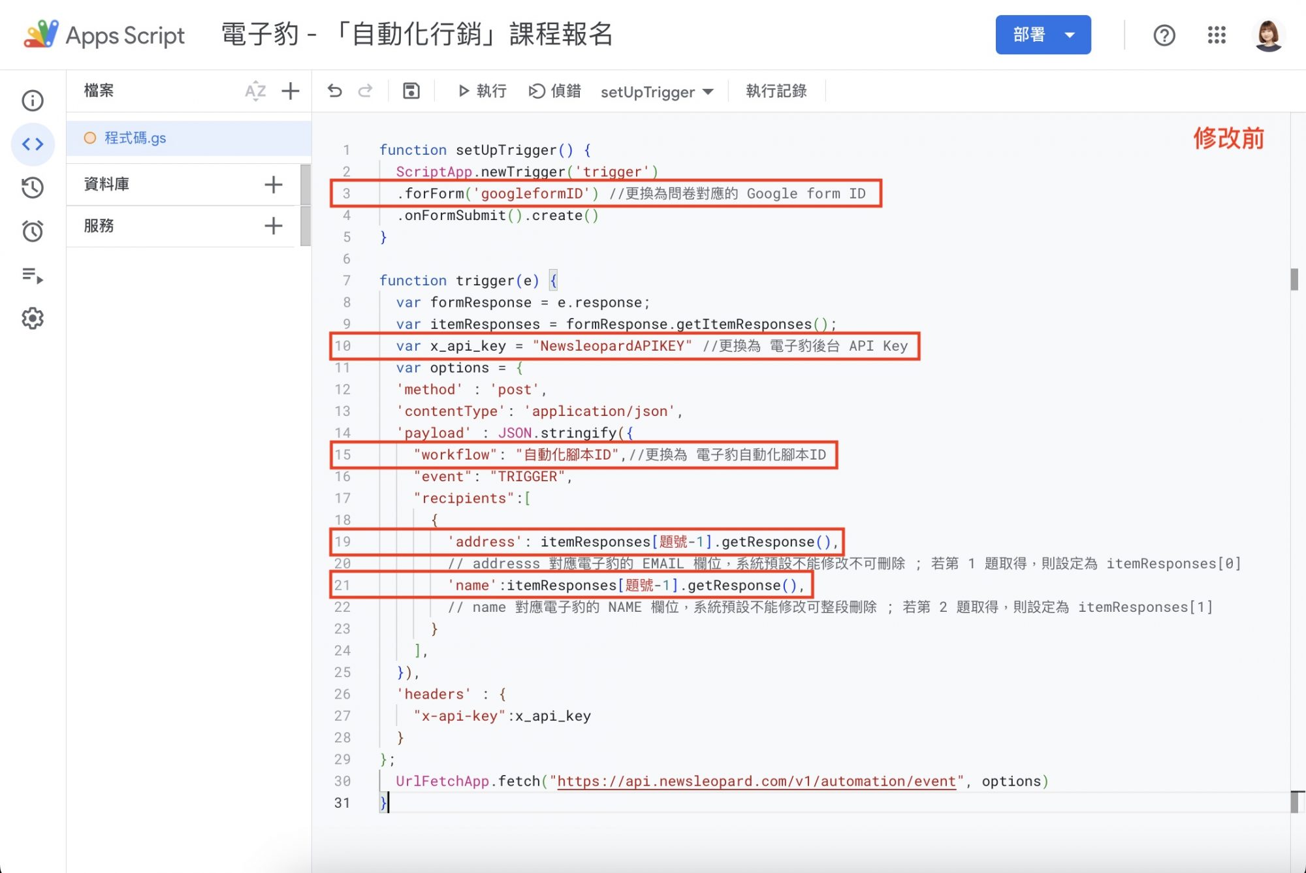The height and width of the screenshot is (873, 1306).
Task: Open the Triggers alarm clock icon
Action: tap(33, 230)
